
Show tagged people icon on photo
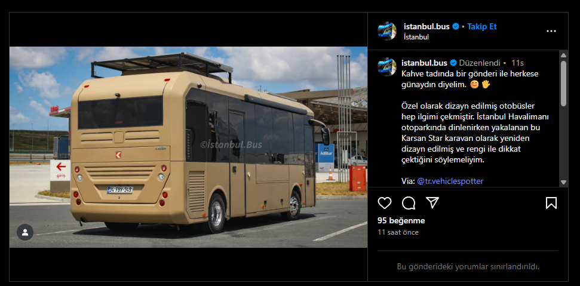pyautogui.click(x=25, y=232)
